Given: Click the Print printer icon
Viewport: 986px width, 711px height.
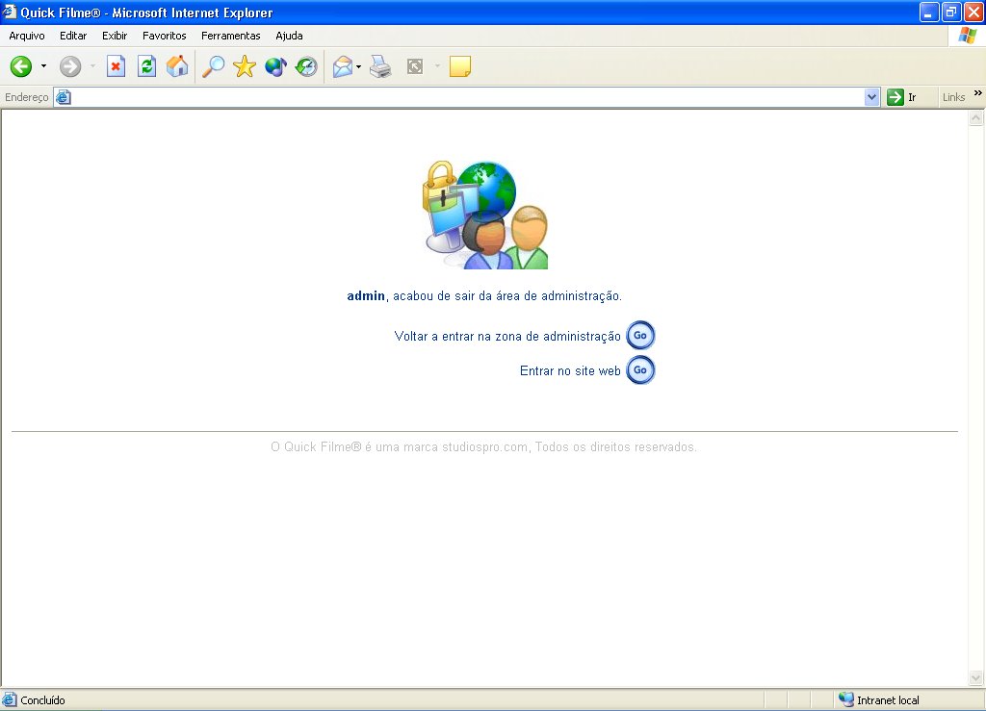Looking at the screenshot, I should 380,66.
